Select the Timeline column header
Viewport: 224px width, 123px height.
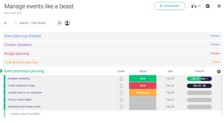click(x=199, y=71)
